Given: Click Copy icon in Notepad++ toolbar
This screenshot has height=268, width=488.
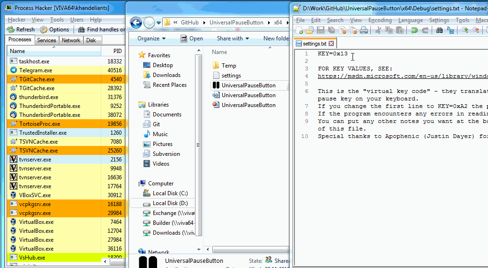Looking at the screenshot, I should [x=389, y=30].
